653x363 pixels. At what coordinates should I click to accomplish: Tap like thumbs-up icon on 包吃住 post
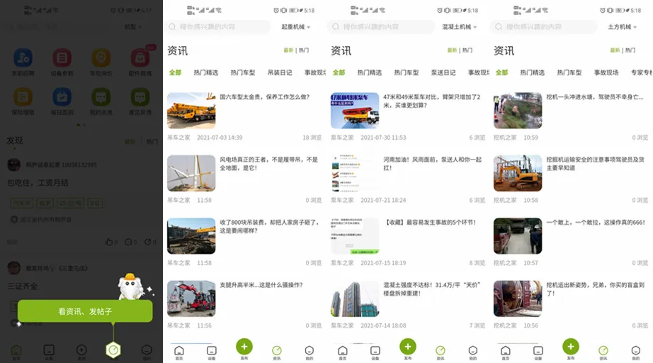[109, 242]
